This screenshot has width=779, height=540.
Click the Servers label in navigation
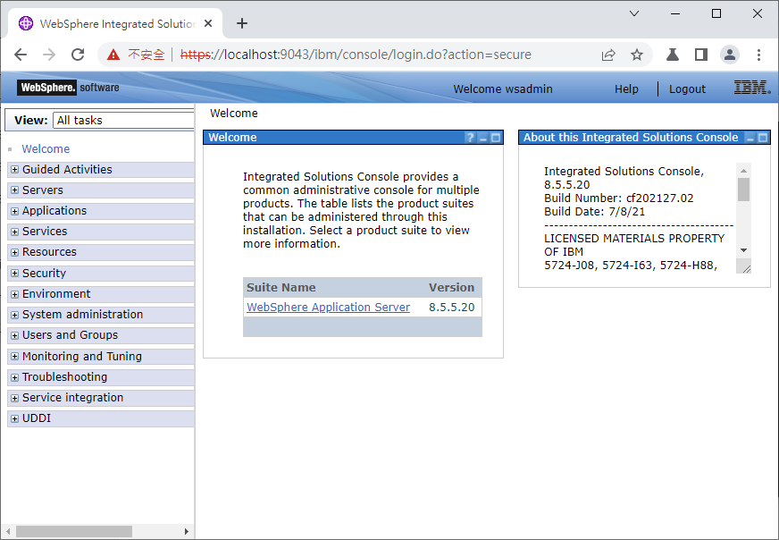[x=43, y=190]
